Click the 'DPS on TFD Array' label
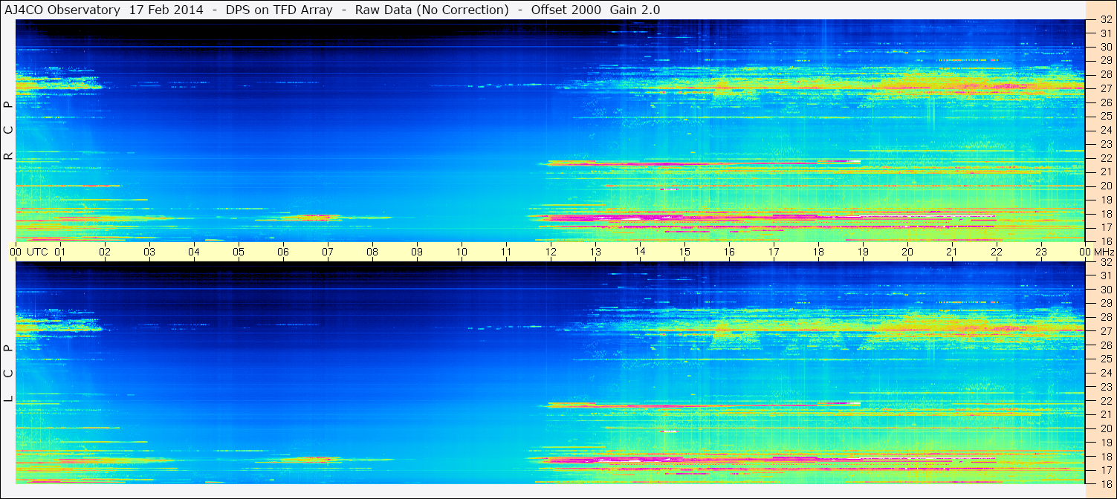 pyautogui.click(x=279, y=10)
